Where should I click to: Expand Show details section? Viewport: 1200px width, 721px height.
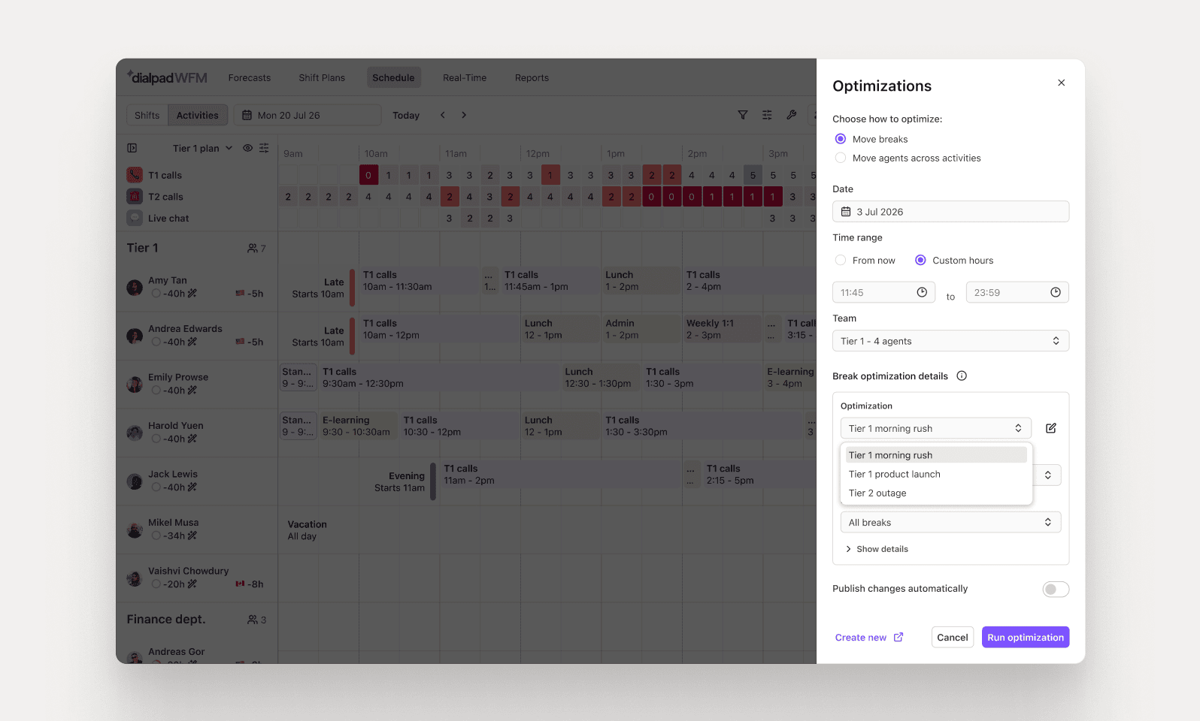[877, 549]
